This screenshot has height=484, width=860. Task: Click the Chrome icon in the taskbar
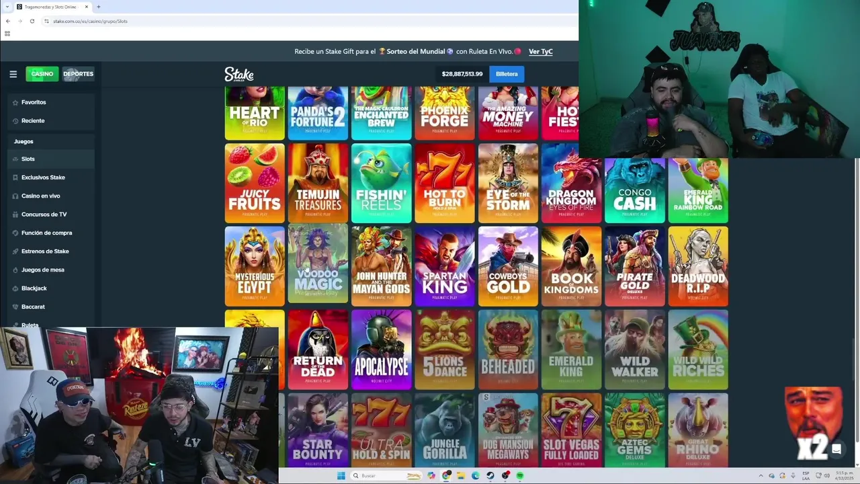point(446,476)
